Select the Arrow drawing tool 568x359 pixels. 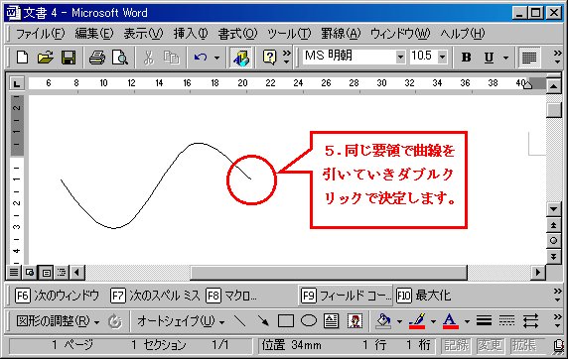(x=263, y=320)
